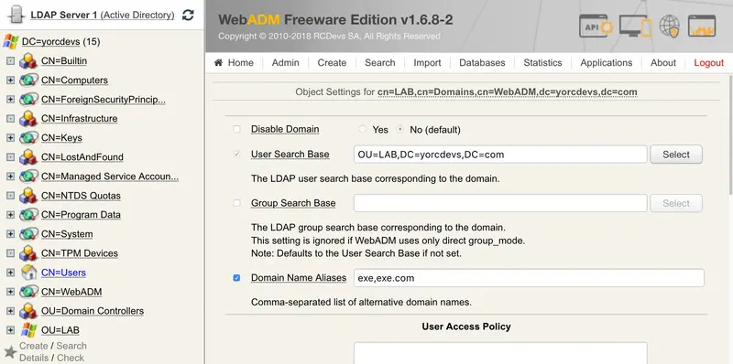The height and width of the screenshot is (364, 733).
Task: Expand CN=Managed Service Accoun... node
Action: (10, 177)
